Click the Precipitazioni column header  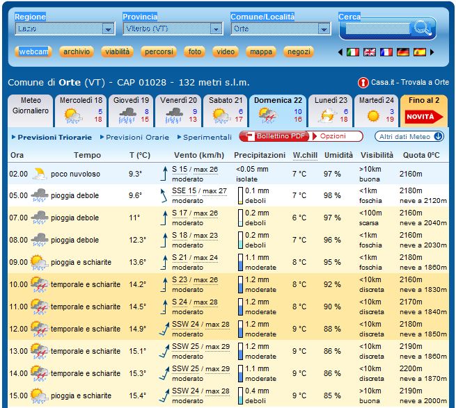(x=260, y=156)
